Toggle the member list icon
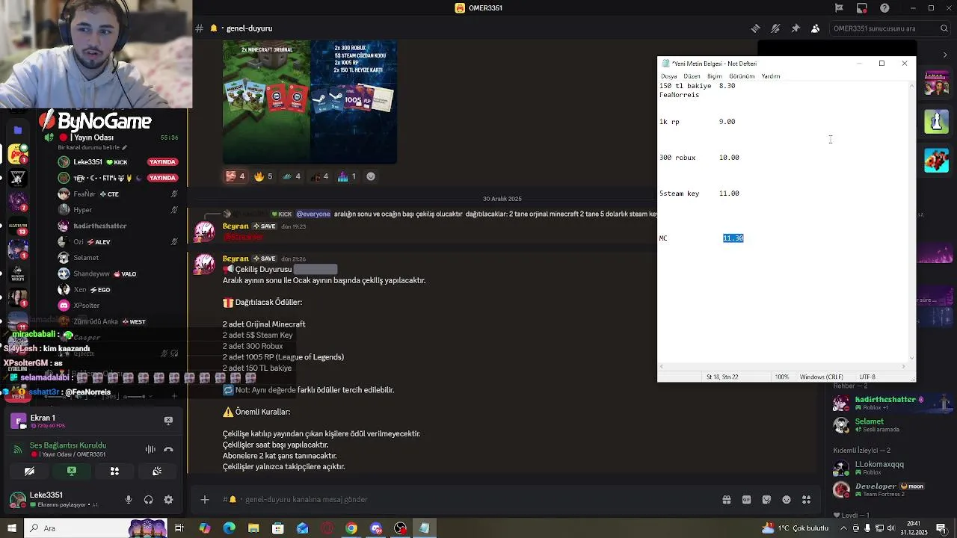The image size is (957, 538). [815, 28]
